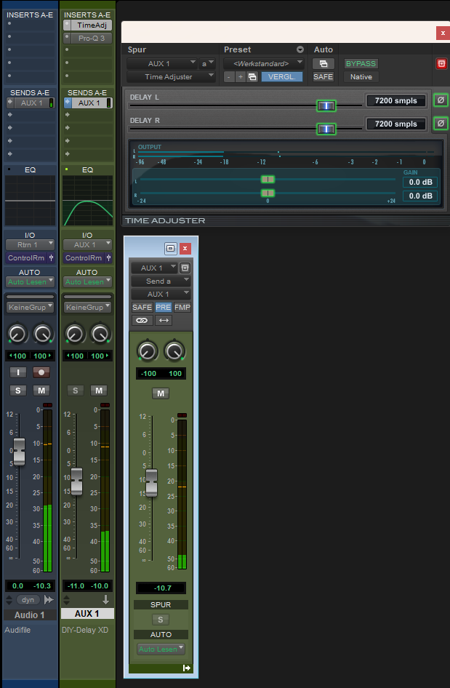Click insert dot next to Pro-Q 3
The height and width of the screenshot is (688, 450).
(67, 38)
